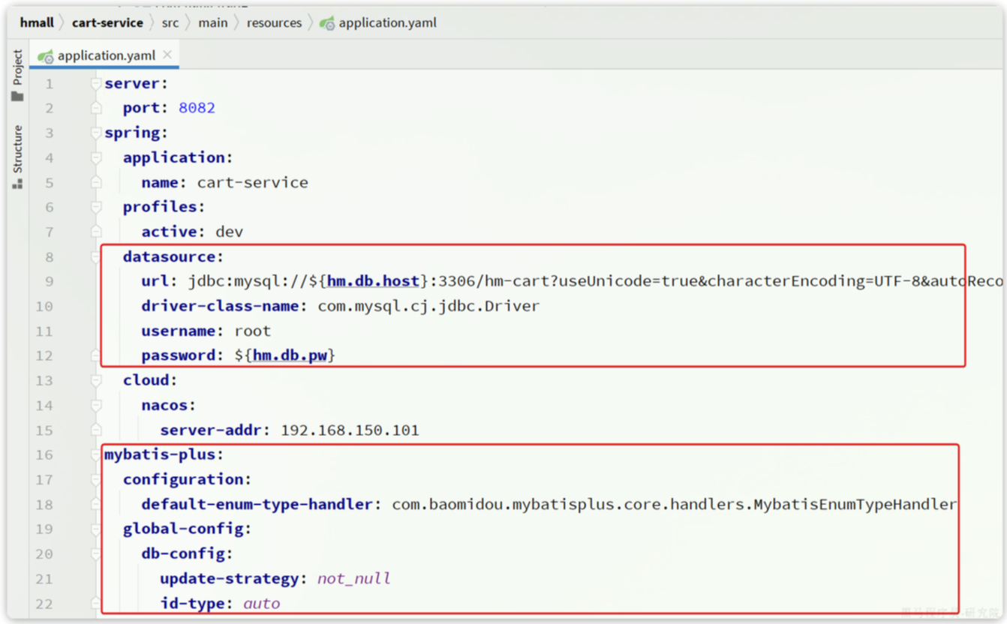Collapse the server block fold marker

[96, 83]
